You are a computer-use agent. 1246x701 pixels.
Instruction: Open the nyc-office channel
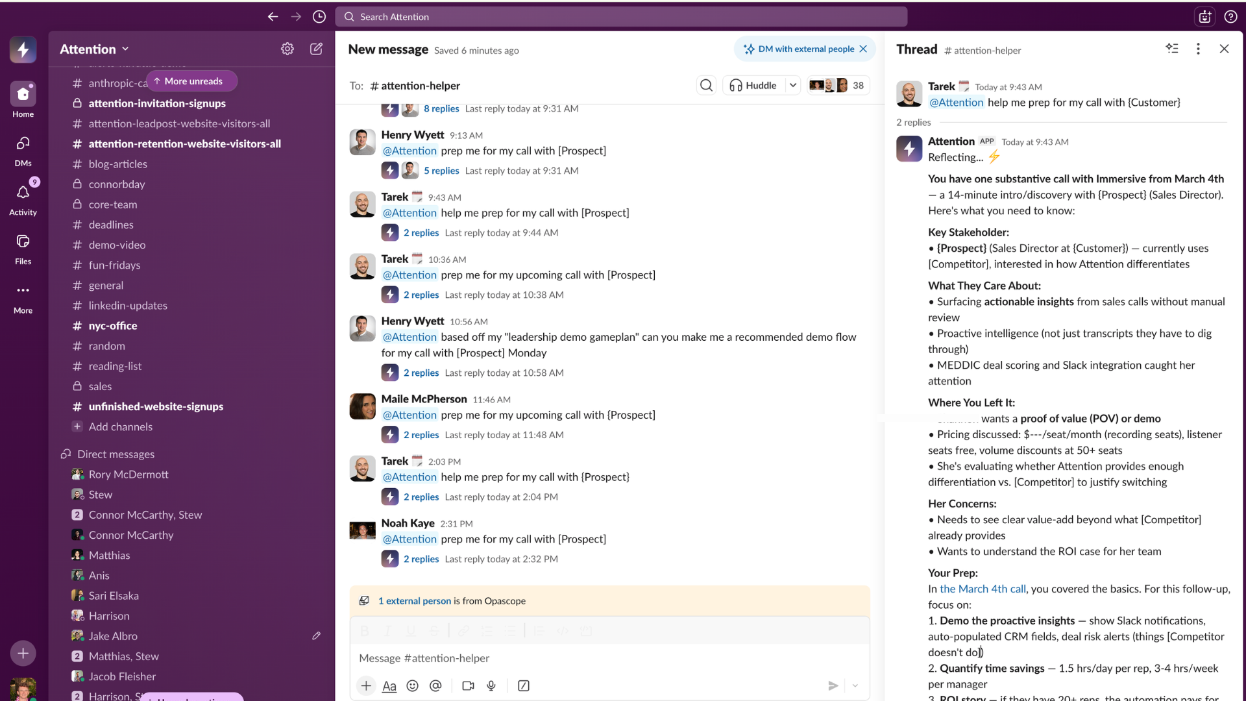(x=113, y=326)
